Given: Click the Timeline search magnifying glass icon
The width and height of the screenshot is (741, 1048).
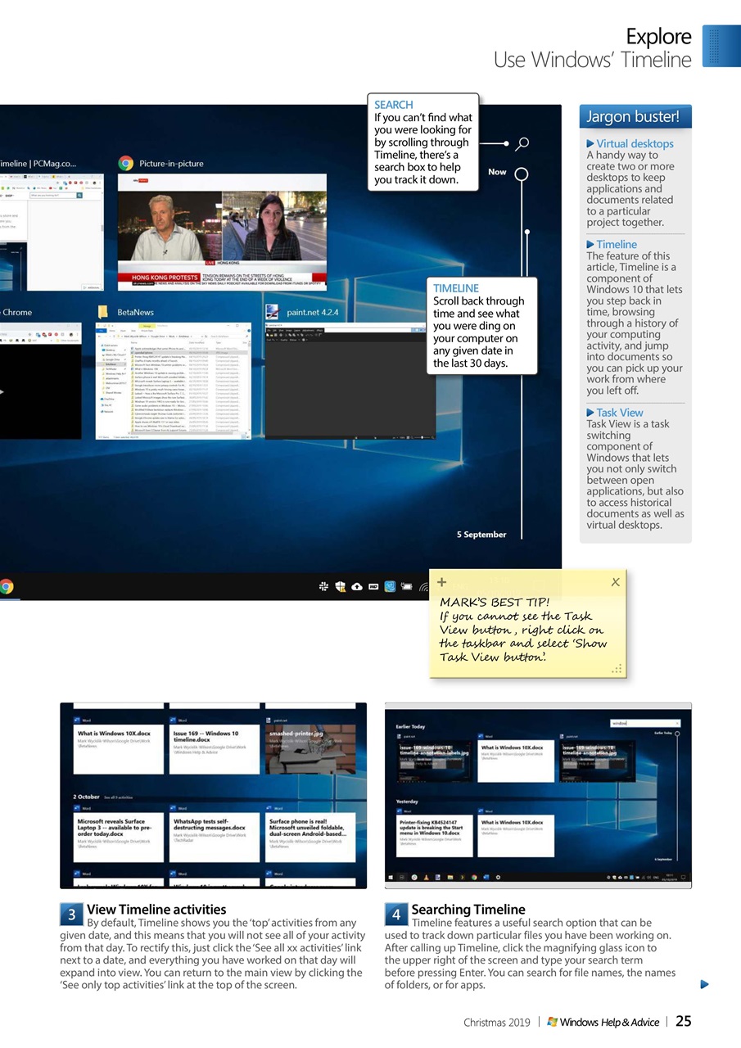Looking at the screenshot, I should (x=522, y=143).
